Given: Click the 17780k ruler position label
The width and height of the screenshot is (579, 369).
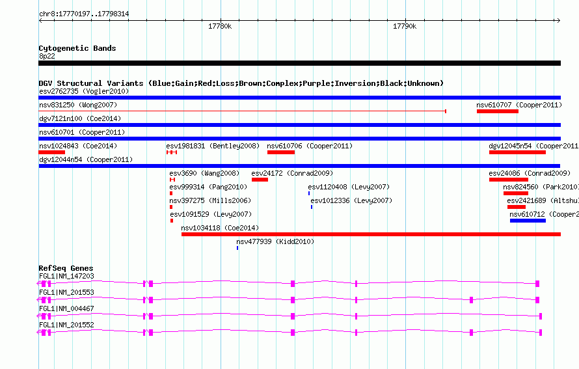Looking at the screenshot, I should pyautogui.click(x=220, y=26).
